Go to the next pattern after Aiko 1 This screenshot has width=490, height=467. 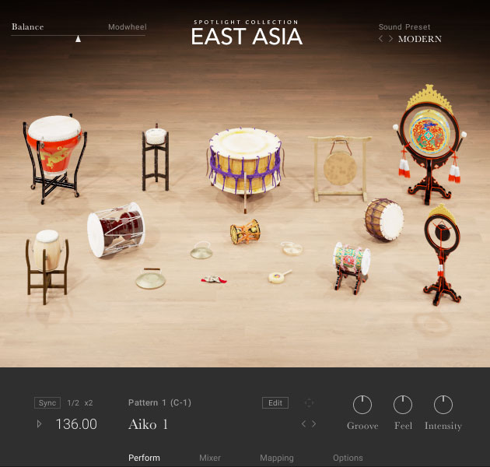pos(313,424)
